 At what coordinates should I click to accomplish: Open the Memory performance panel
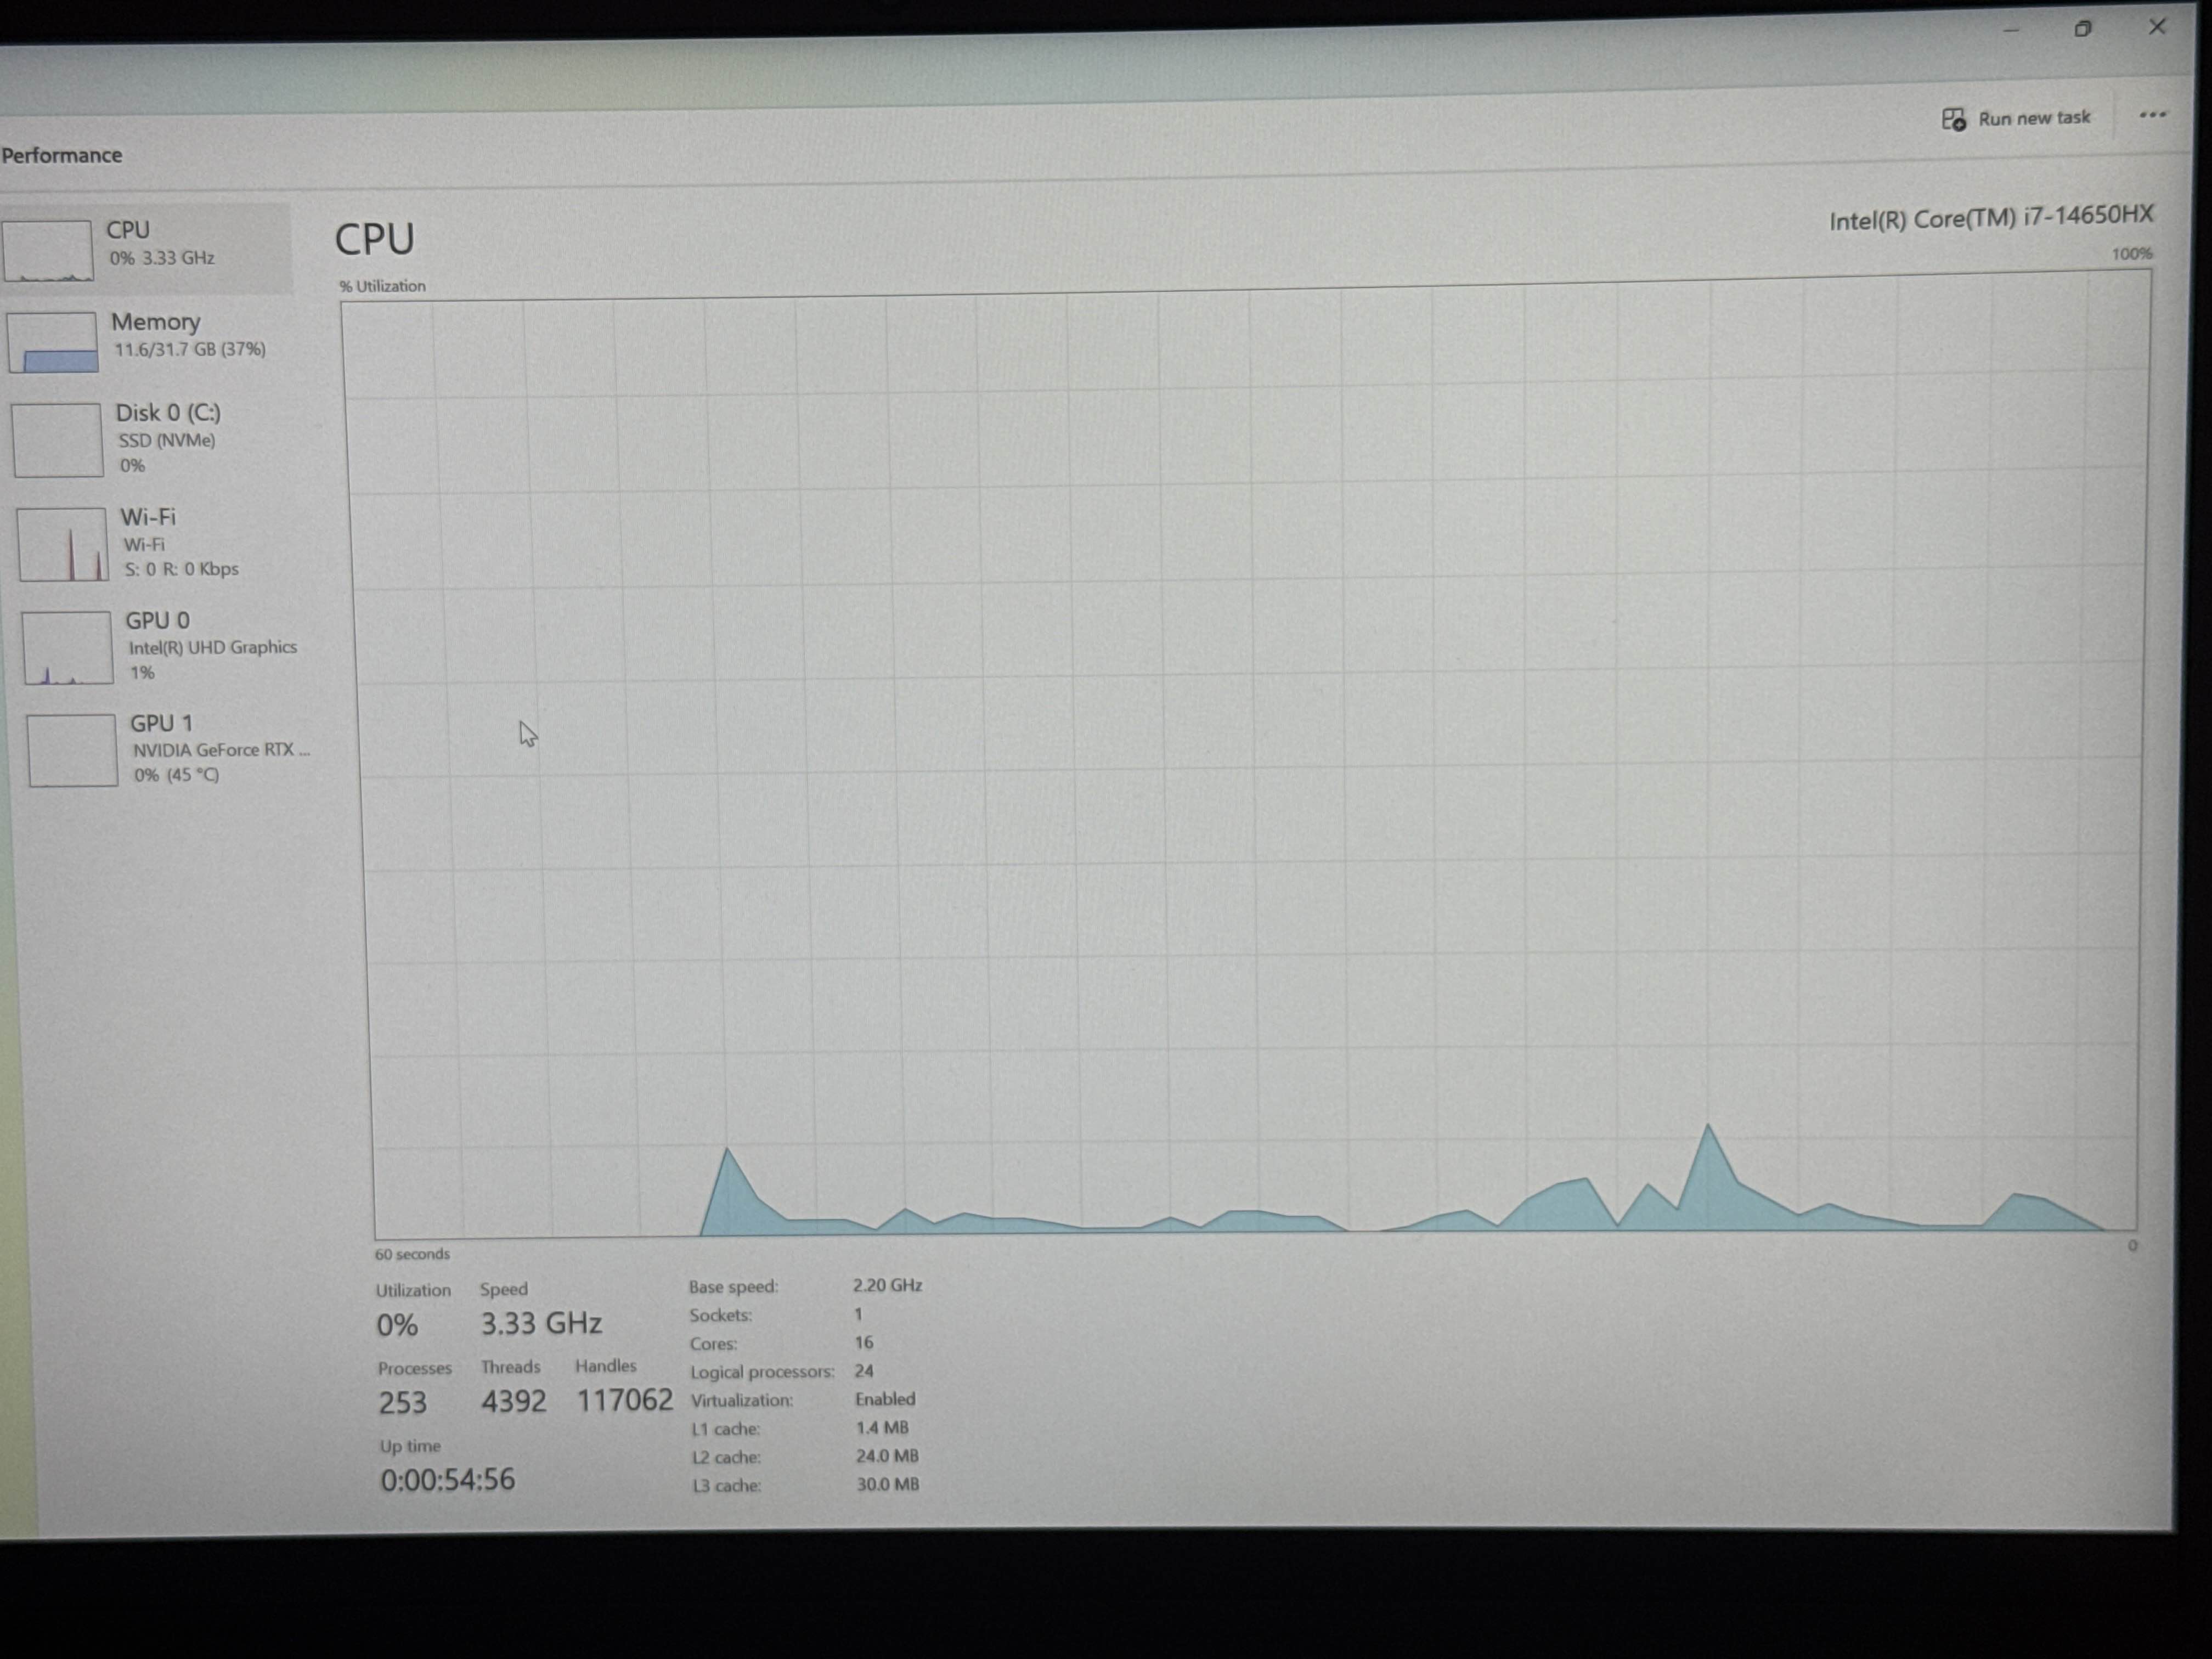(x=156, y=322)
